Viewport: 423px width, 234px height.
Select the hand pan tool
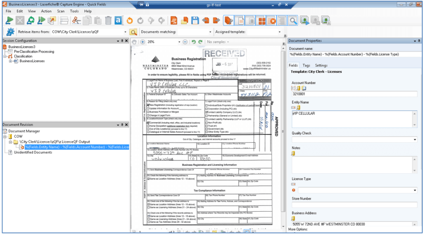click(134, 42)
